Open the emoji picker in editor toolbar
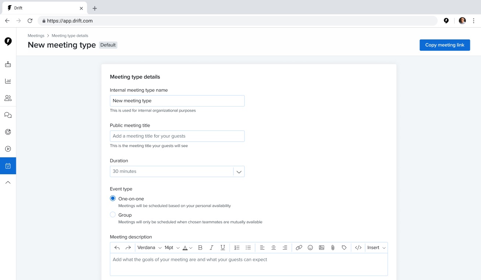This screenshot has height=280, width=481. click(310, 248)
